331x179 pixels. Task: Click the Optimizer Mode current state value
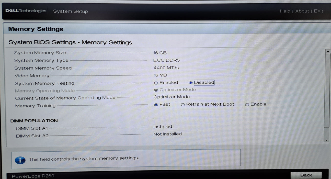pos(172,97)
